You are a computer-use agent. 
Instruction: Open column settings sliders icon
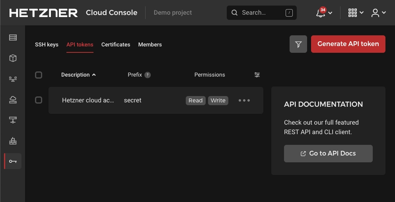tap(257, 75)
